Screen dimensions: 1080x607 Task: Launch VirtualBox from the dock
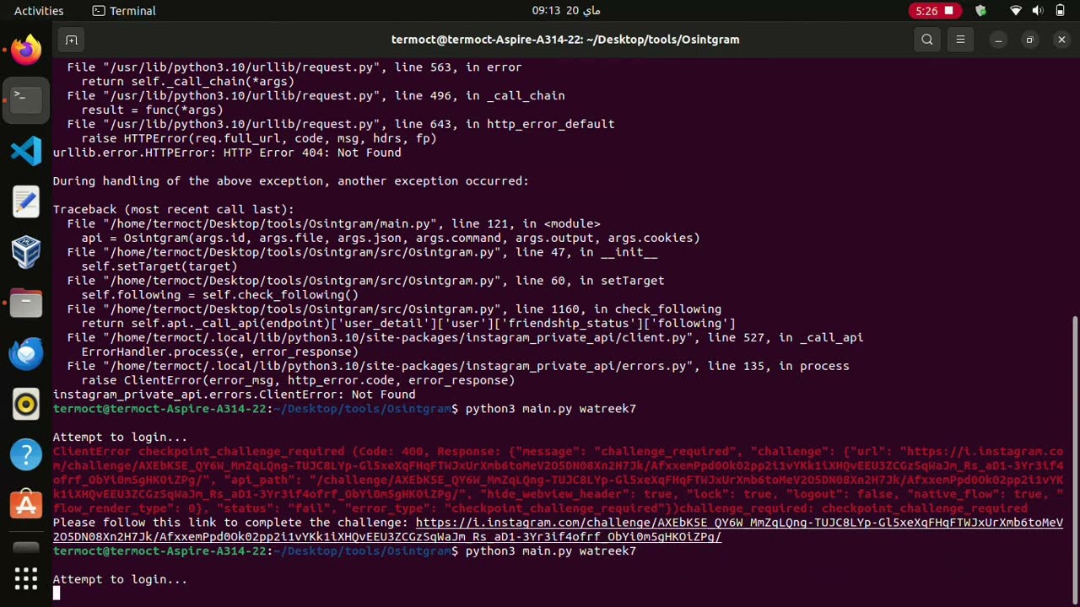tap(26, 252)
